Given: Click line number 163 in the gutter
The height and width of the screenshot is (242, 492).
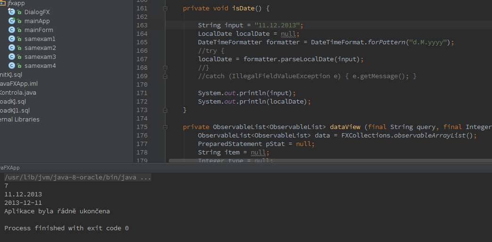Looking at the screenshot, I should click(x=142, y=25).
